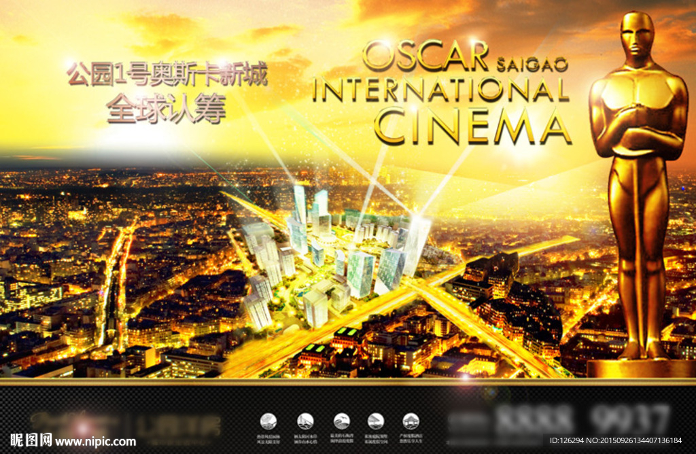Click the '全球认筹' text
Viewport: 696px width, 454px height.
(167, 109)
